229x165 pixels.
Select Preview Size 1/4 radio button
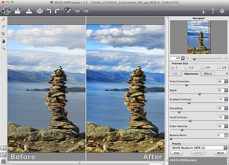202,68
